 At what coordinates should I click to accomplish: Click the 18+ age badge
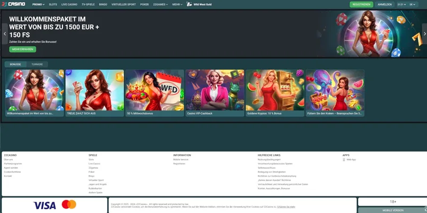[393, 202]
